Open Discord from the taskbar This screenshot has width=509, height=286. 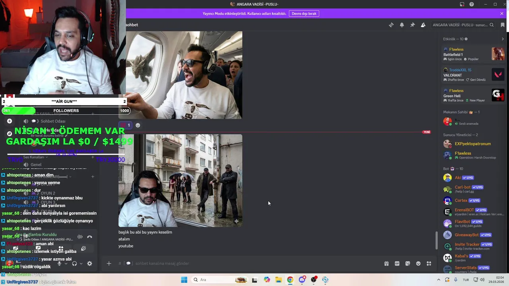[x=302, y=280]
